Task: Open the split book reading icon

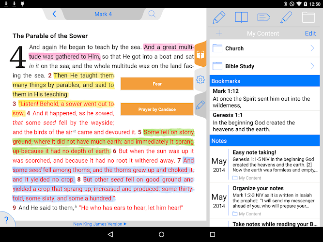Action: pos(241,17)
